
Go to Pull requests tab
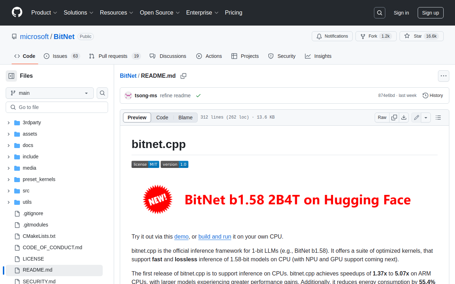pyautogui.click(x=113, y=56)
